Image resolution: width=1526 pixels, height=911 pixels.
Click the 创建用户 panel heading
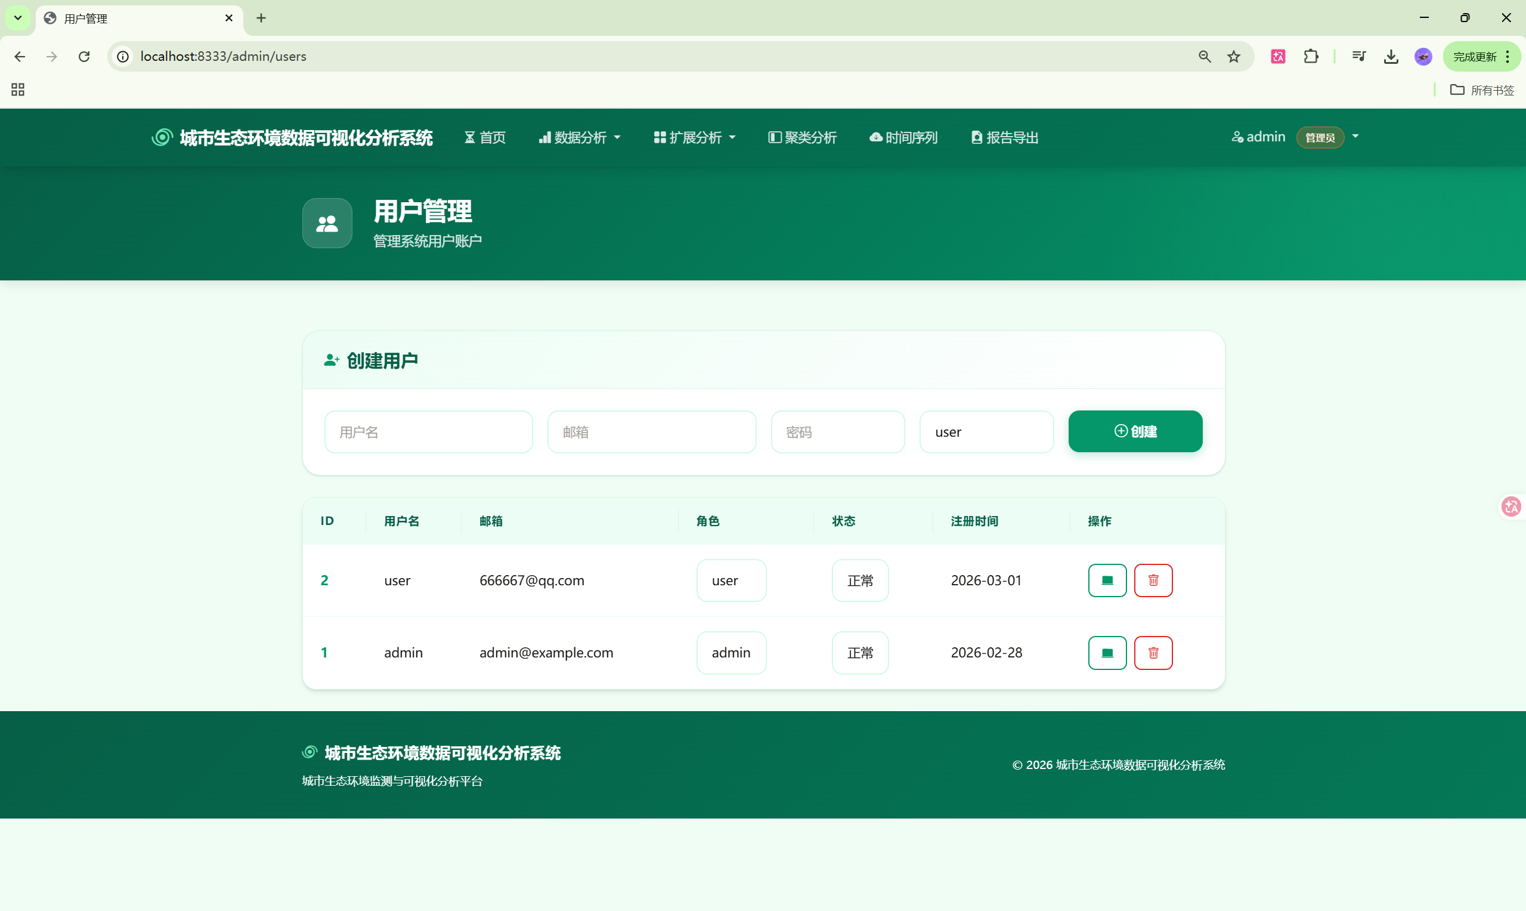coord(370,360)
